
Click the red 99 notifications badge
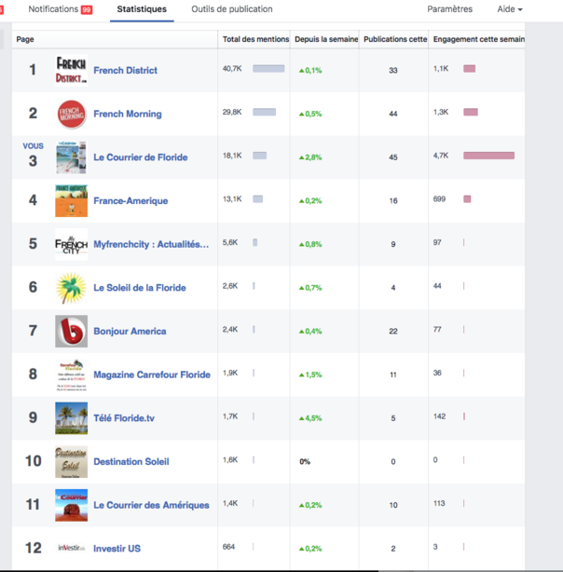87,10
